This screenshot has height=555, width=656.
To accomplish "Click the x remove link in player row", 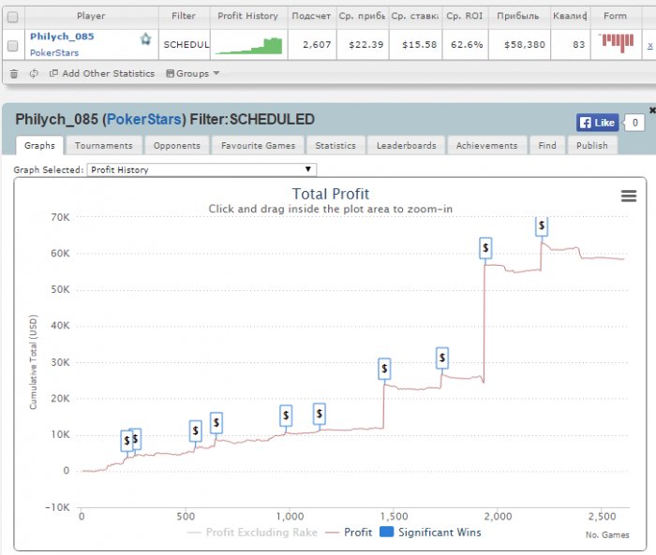I will point(649,45).
